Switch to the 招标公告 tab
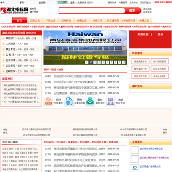Viewport: 172px width, 172px height. point(35,21)
